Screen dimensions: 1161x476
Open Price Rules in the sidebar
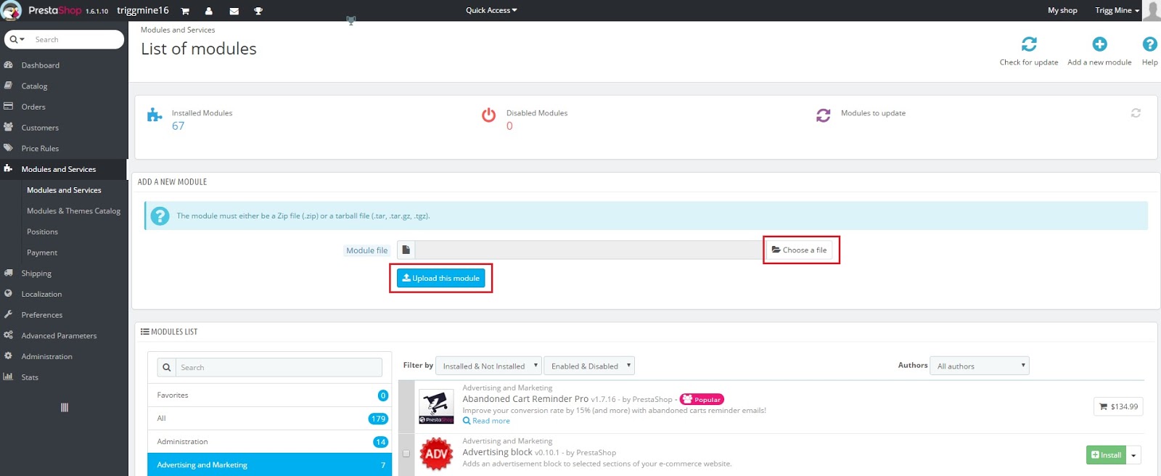point(40,149)
